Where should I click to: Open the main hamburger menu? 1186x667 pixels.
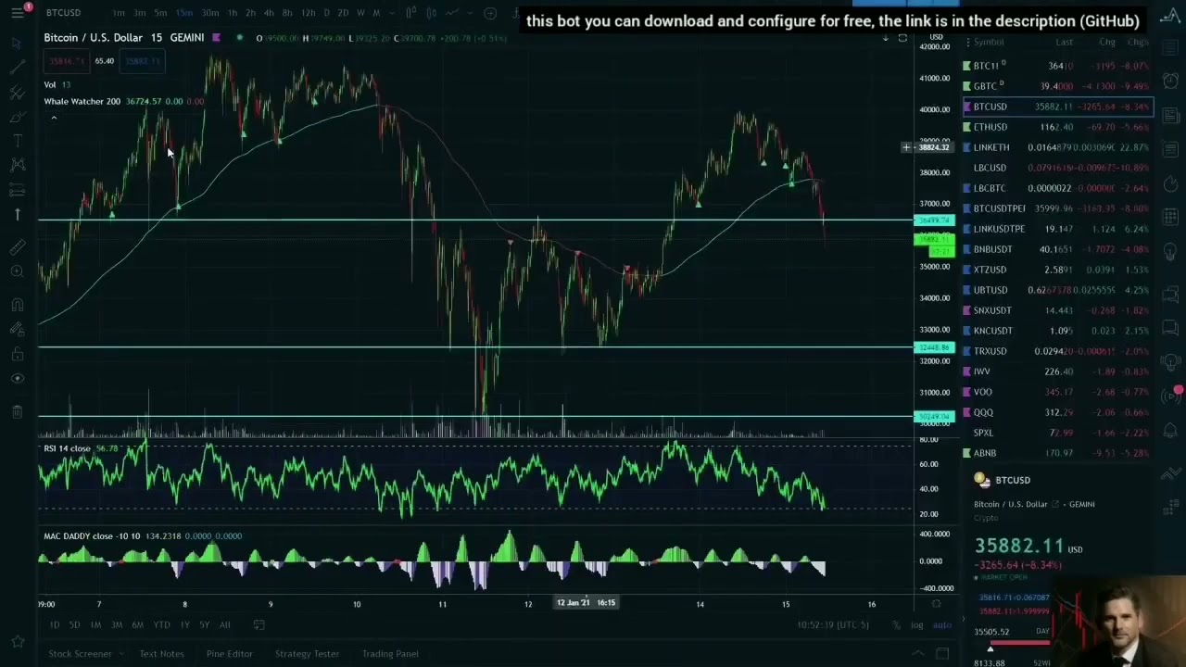pos(17,12)
